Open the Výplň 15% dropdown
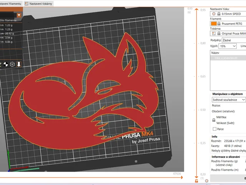 (x=228, y=46)
